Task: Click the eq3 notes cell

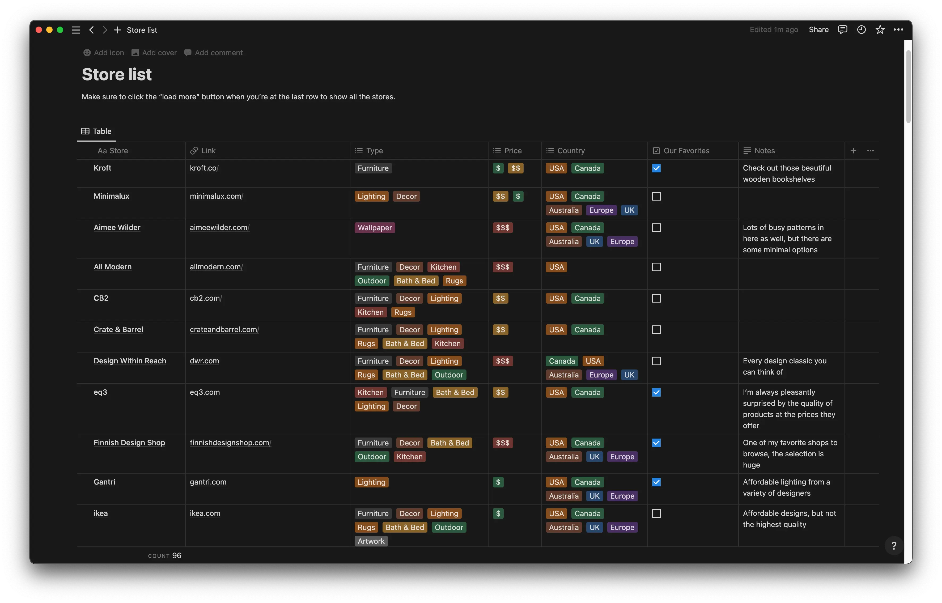Action: [x=791, y=409]
